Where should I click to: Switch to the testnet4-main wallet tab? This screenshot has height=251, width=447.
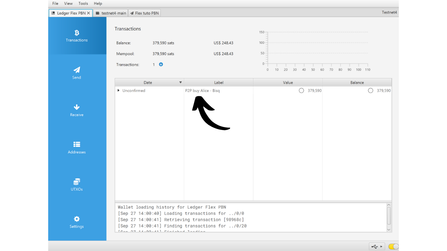coord(110,13)
